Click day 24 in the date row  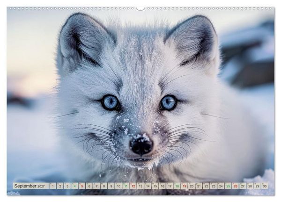(221, 186)
